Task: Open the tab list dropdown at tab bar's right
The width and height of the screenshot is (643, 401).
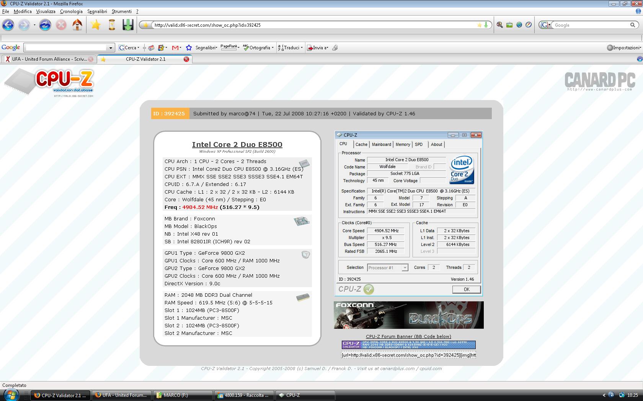Action: pos(640,59)
